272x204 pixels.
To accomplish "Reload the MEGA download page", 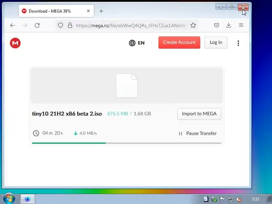I will click(37, 26).
